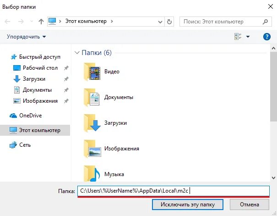Viewport: 277px width, 216px height.
Task: Open recent locations dropdown arrow
Action: tap(32, 22)
